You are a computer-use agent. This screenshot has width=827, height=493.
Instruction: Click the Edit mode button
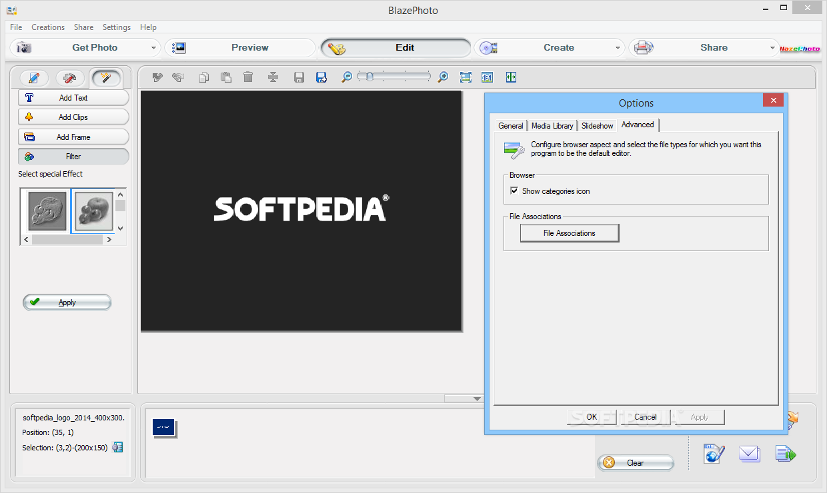(396, 48)
